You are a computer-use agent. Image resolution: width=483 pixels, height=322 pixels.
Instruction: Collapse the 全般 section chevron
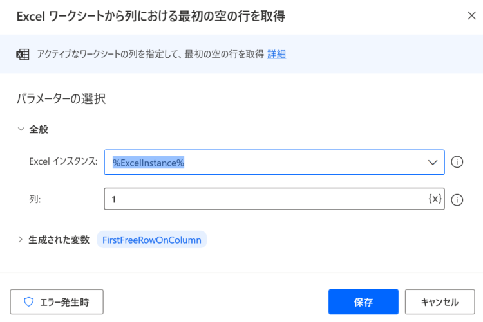[x=21, y=129]
